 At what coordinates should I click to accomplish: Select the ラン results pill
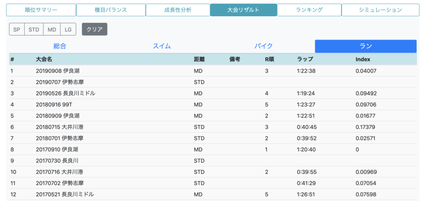coord(366,47)
